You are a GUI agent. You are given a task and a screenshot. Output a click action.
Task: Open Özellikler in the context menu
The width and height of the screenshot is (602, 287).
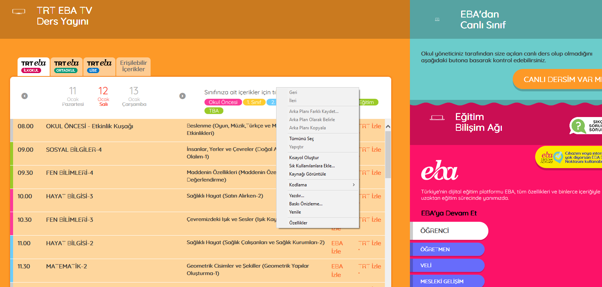[318, 223]
